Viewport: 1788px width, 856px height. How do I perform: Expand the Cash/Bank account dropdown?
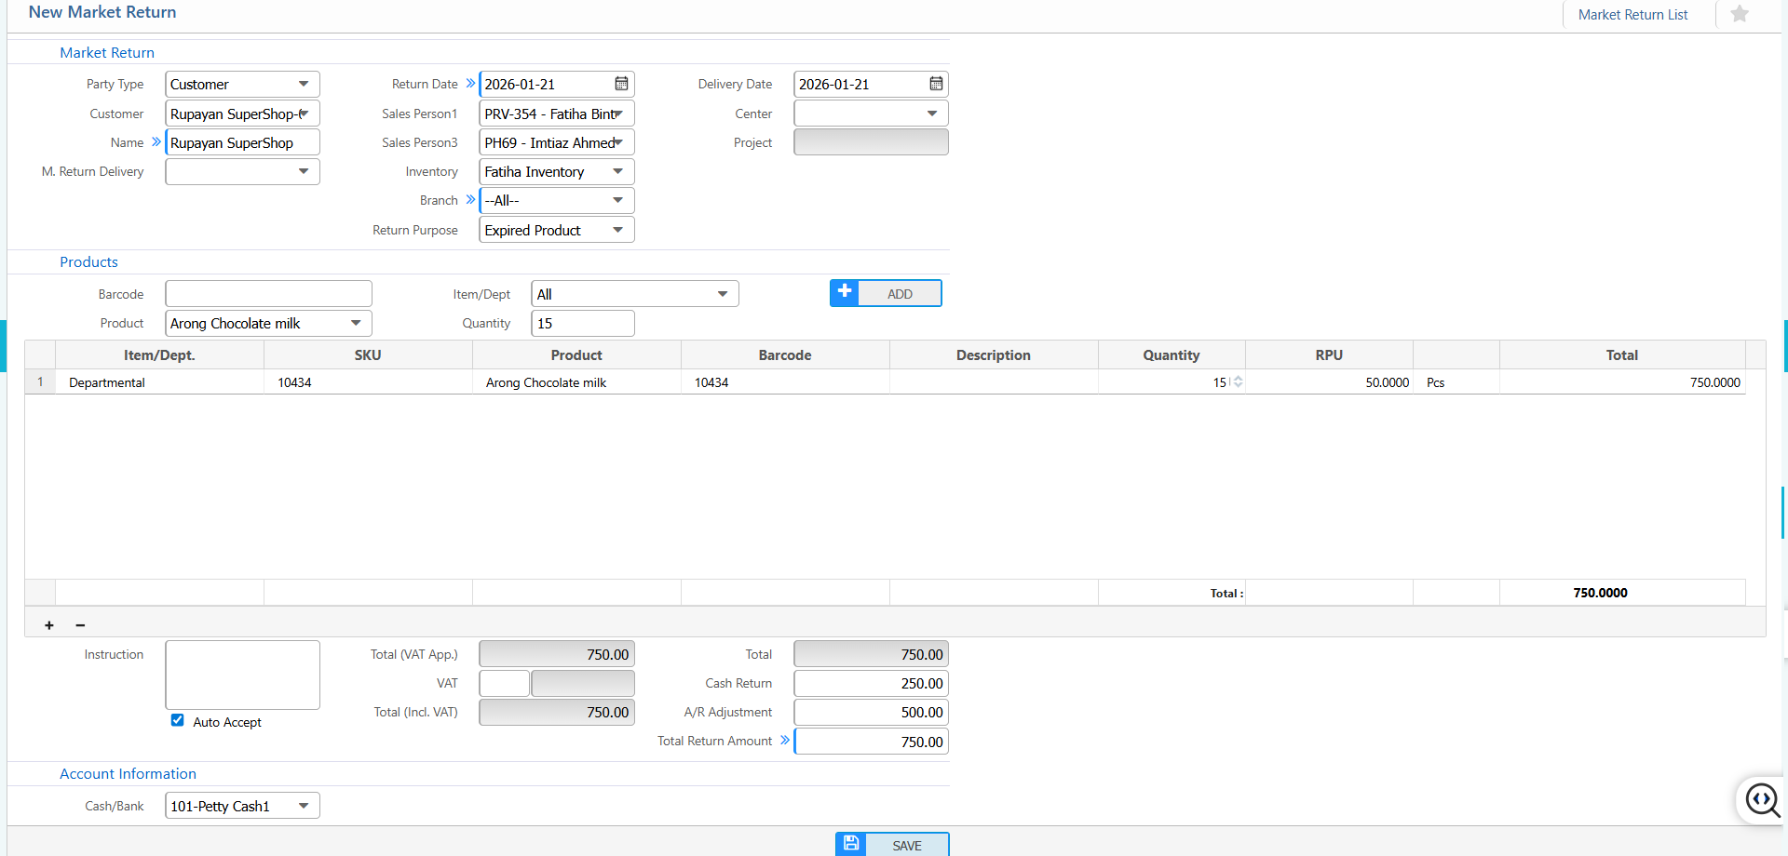(x=303, y=806)
